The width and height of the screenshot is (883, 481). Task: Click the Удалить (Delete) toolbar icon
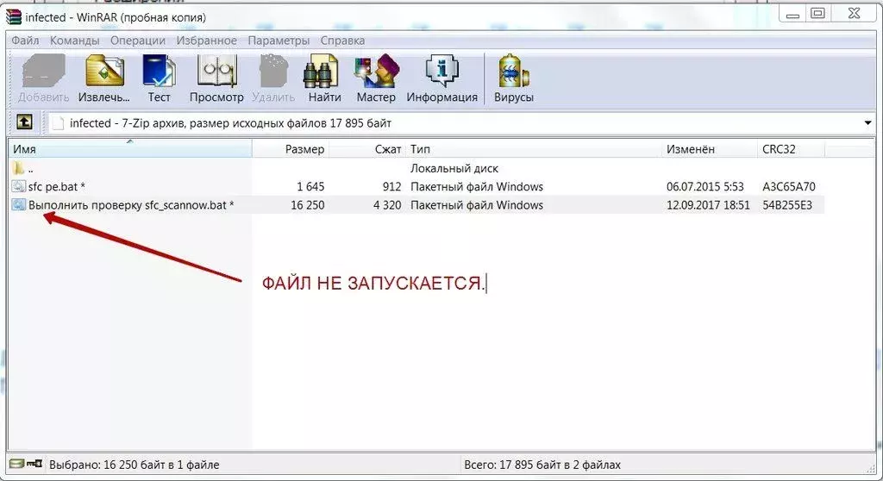[273, 72]
